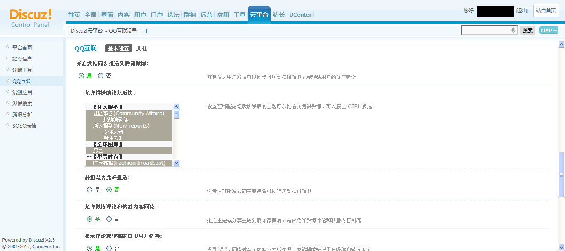Select 是 for 开启发帖同步推送到腾讯微博
565x251 pixels.
(x=81, y=76)
